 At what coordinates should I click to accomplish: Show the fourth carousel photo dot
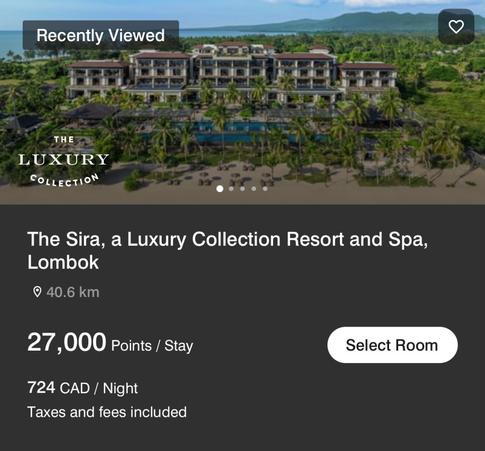click(x=254, y=189)
